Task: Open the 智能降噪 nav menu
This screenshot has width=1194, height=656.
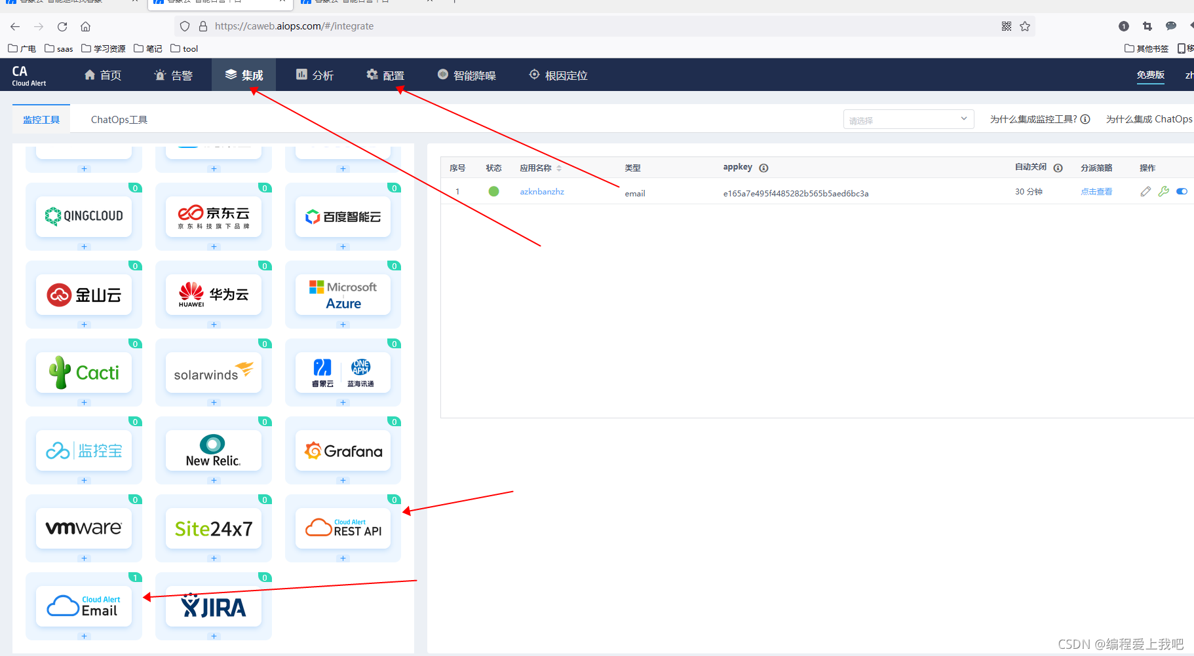Action: point(467,75)
